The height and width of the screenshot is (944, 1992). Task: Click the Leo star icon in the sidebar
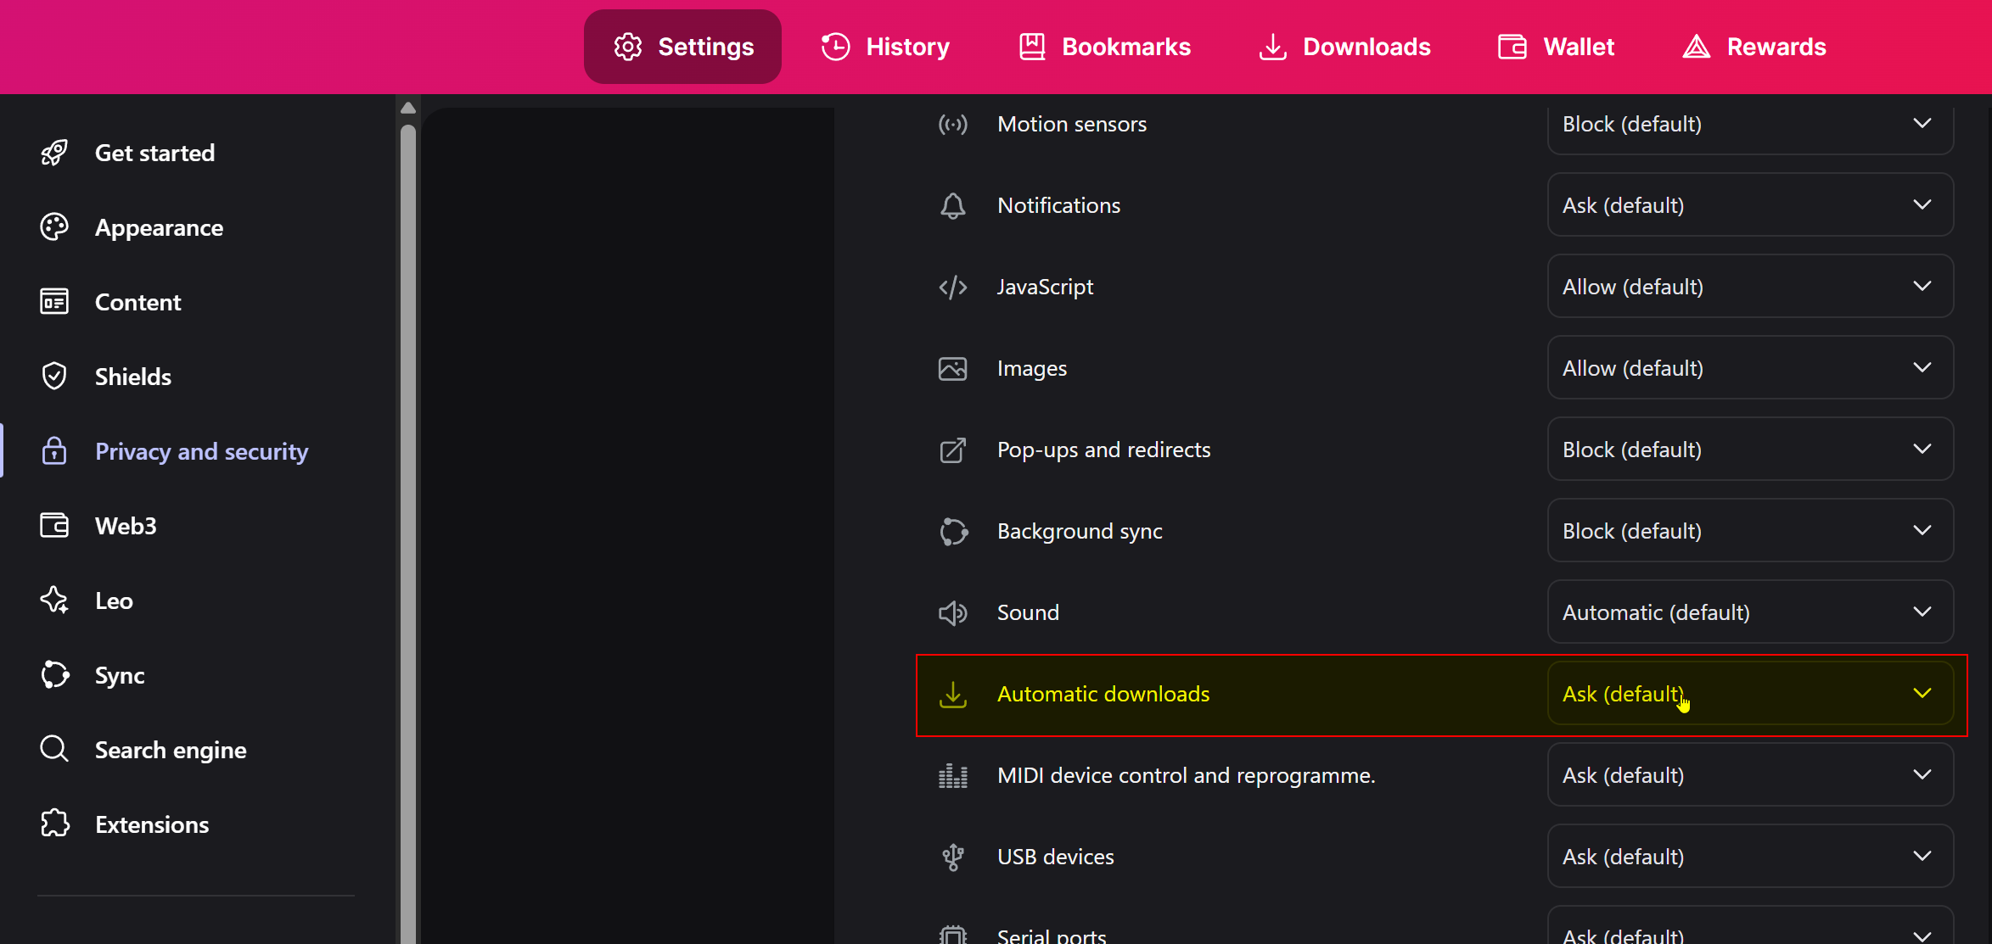[54, 600]
